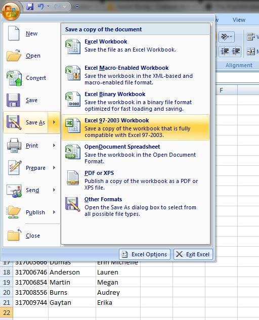Click cell containing Erika
The image size is (259, 320).
click(x=118, y=302)
